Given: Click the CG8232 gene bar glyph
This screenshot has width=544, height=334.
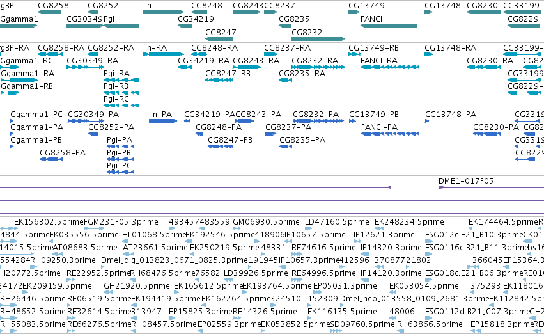Looking at the screenshot, I should pos(318,39).
